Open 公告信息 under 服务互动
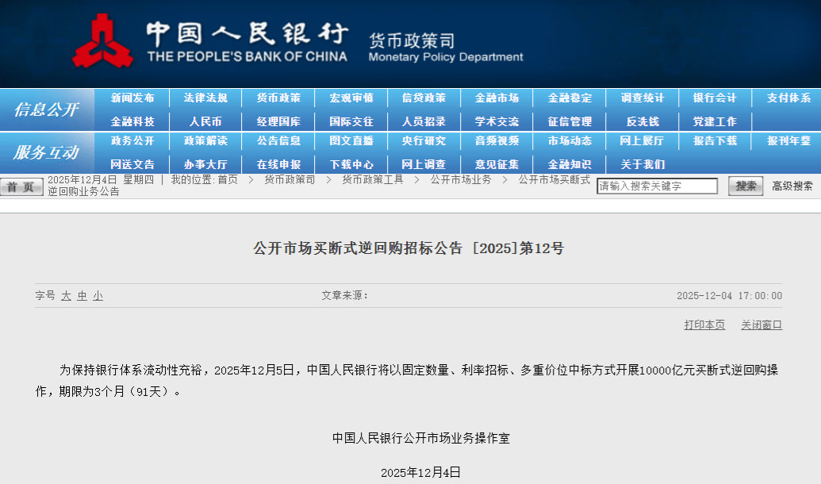 pyautogui.click(x=278, y=141)
